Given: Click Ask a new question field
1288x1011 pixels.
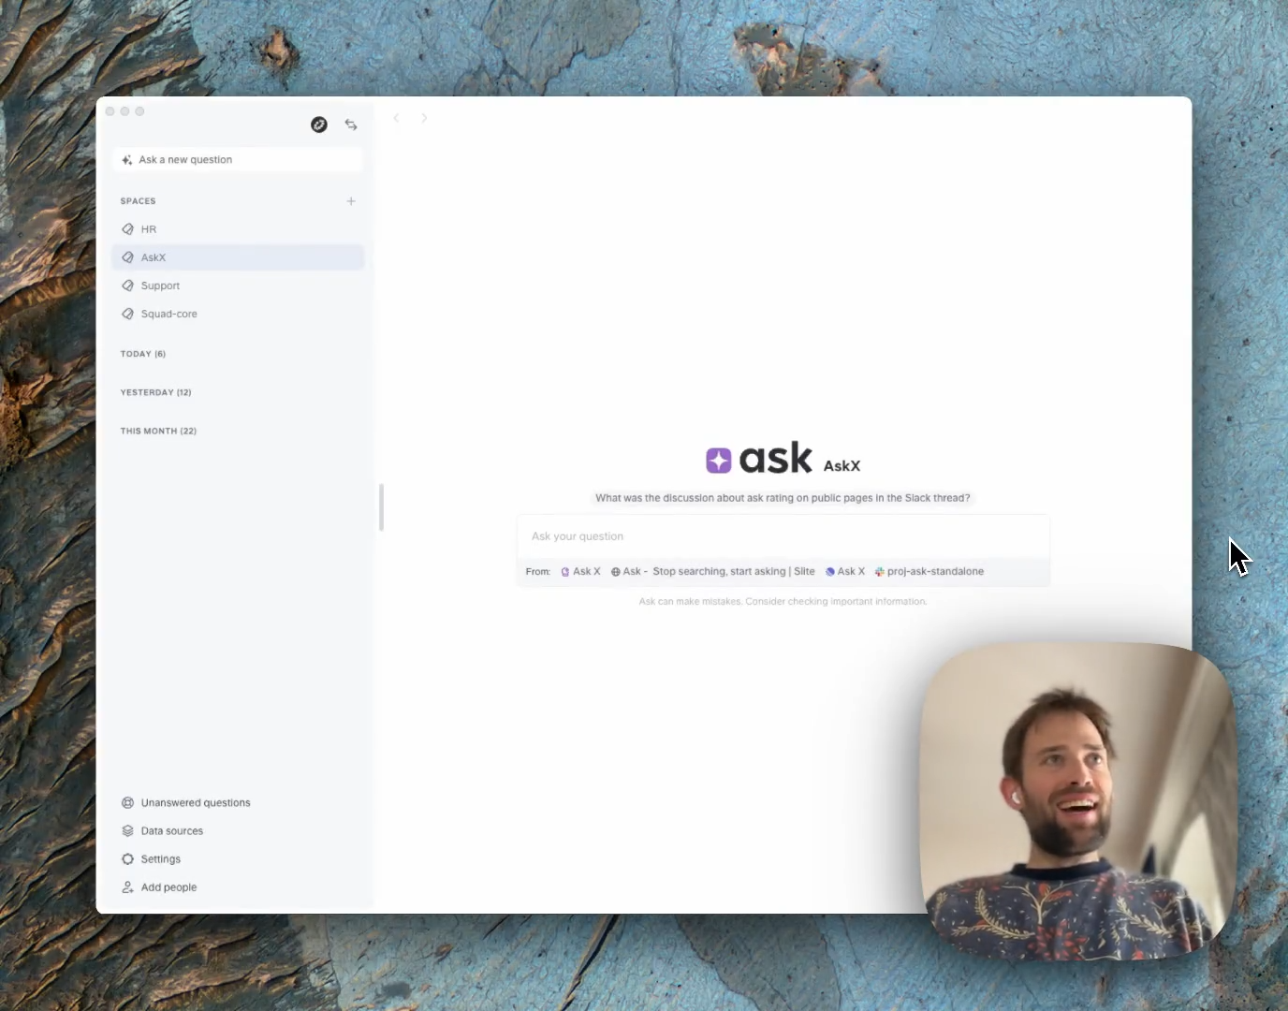Looking at the screenshot, I should click(238, 160).
